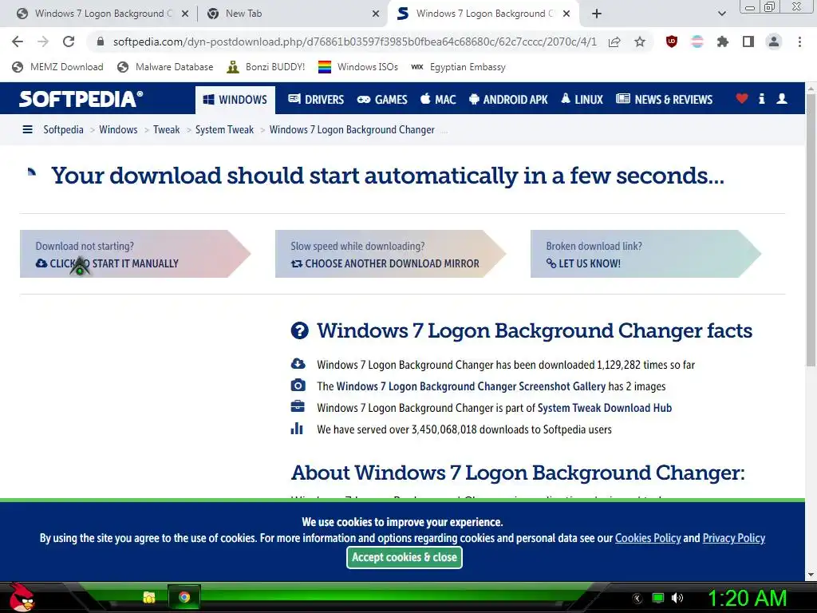The width and height of the screenshot is (817, 613).
Task: Accept cookies & close the banner
Action: (405, 557)
